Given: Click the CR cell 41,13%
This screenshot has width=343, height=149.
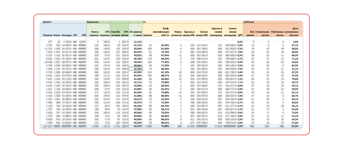Looking at the screenshot, I should coord(138,45).
